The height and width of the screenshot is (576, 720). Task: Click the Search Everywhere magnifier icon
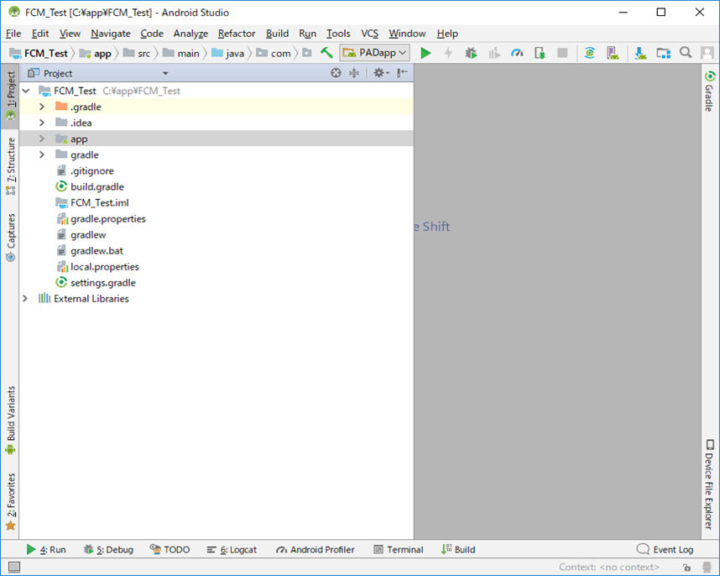coord(686,53)
